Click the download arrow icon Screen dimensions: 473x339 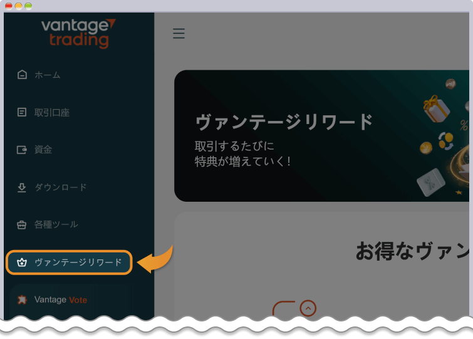[x=22, y=187]
